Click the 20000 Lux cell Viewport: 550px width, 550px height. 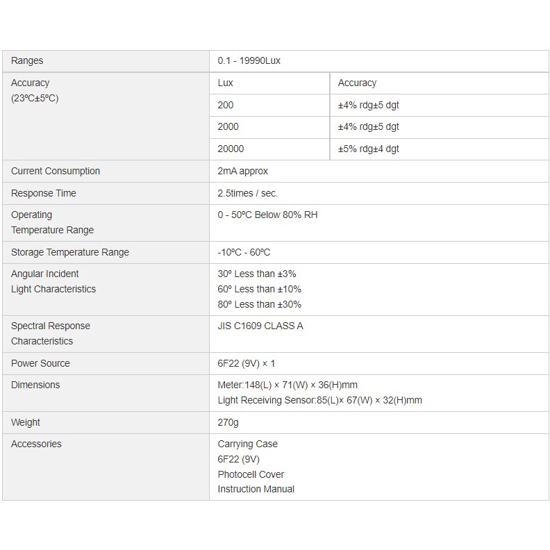[231, 149]
